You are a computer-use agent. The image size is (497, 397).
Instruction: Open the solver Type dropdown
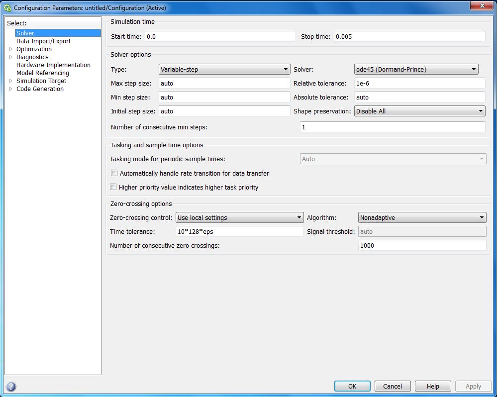(224, 69)
